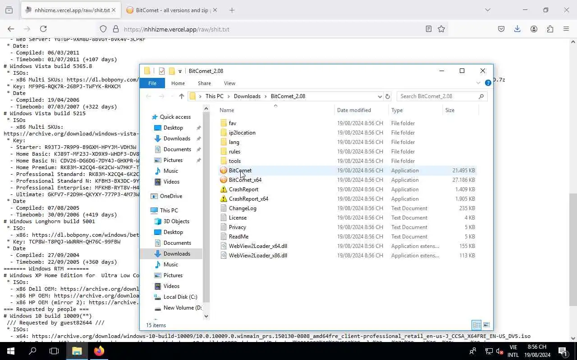
Task: Switch to the View ribbon tab
Action: point(229,83)
